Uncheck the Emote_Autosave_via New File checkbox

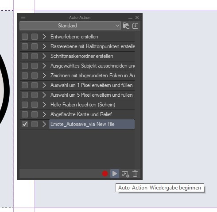click(x=25, y=124)
